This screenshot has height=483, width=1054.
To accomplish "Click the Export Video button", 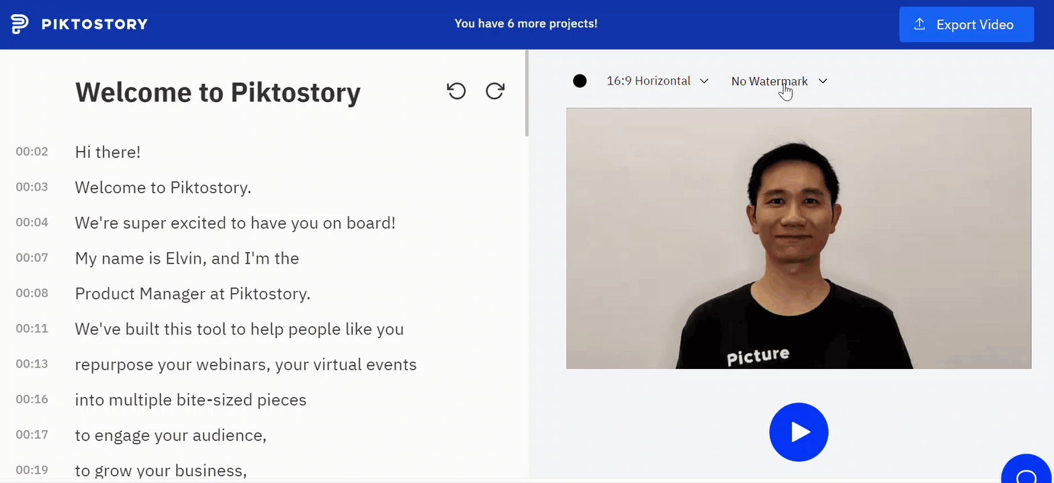I will click(x=967, y=24).
